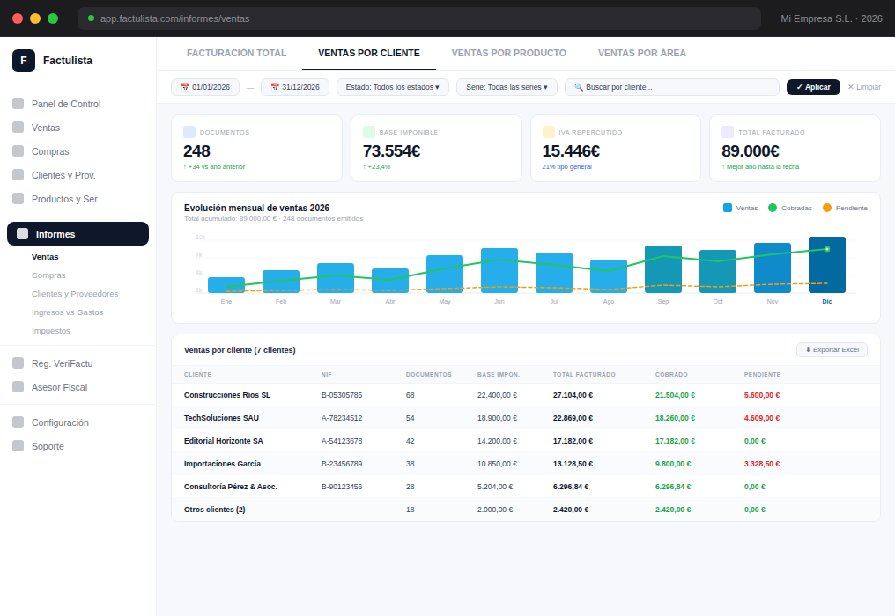
Task: Click the Compras sidebar icon
Action: tap(18, 151)
